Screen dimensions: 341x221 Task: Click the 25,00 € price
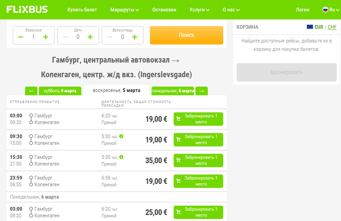156,212
